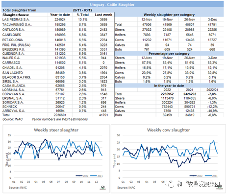Select the 'CLEDINOR S.A.' cell
This screenshot has width=227, height=194.
tap(13, 54)
